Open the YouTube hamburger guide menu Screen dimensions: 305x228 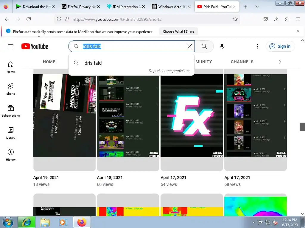coord(11,46)
